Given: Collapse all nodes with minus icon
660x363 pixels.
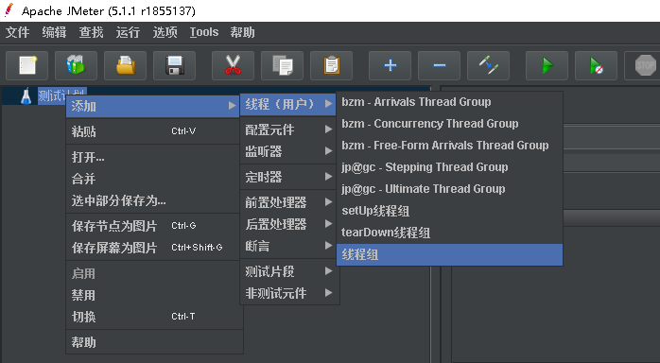Looking at the screenshot, I should point(440,65).
